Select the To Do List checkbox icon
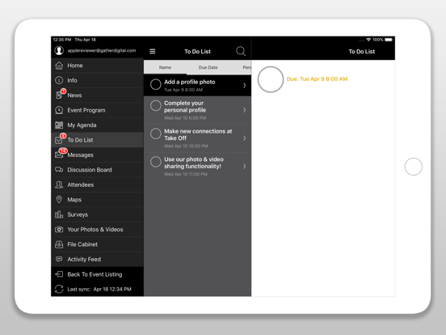This screenshot has height=335, width=446. [60, 139]
